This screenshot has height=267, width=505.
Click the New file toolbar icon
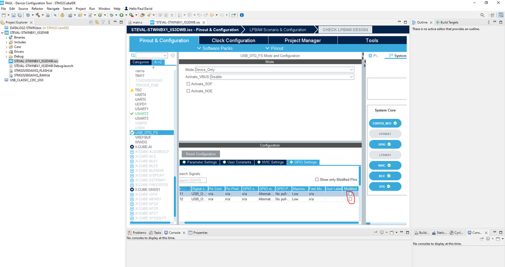pos(4,15)
